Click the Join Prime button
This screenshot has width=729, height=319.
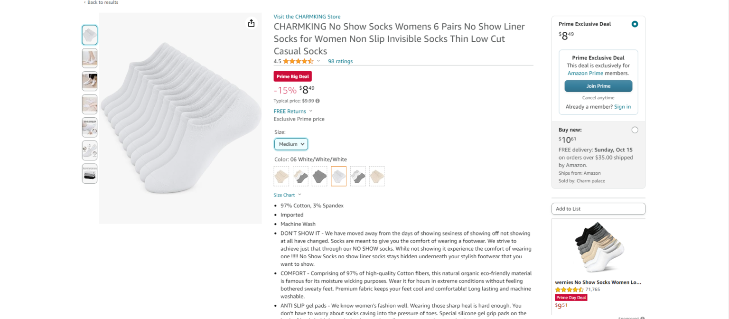pos(598,86)
